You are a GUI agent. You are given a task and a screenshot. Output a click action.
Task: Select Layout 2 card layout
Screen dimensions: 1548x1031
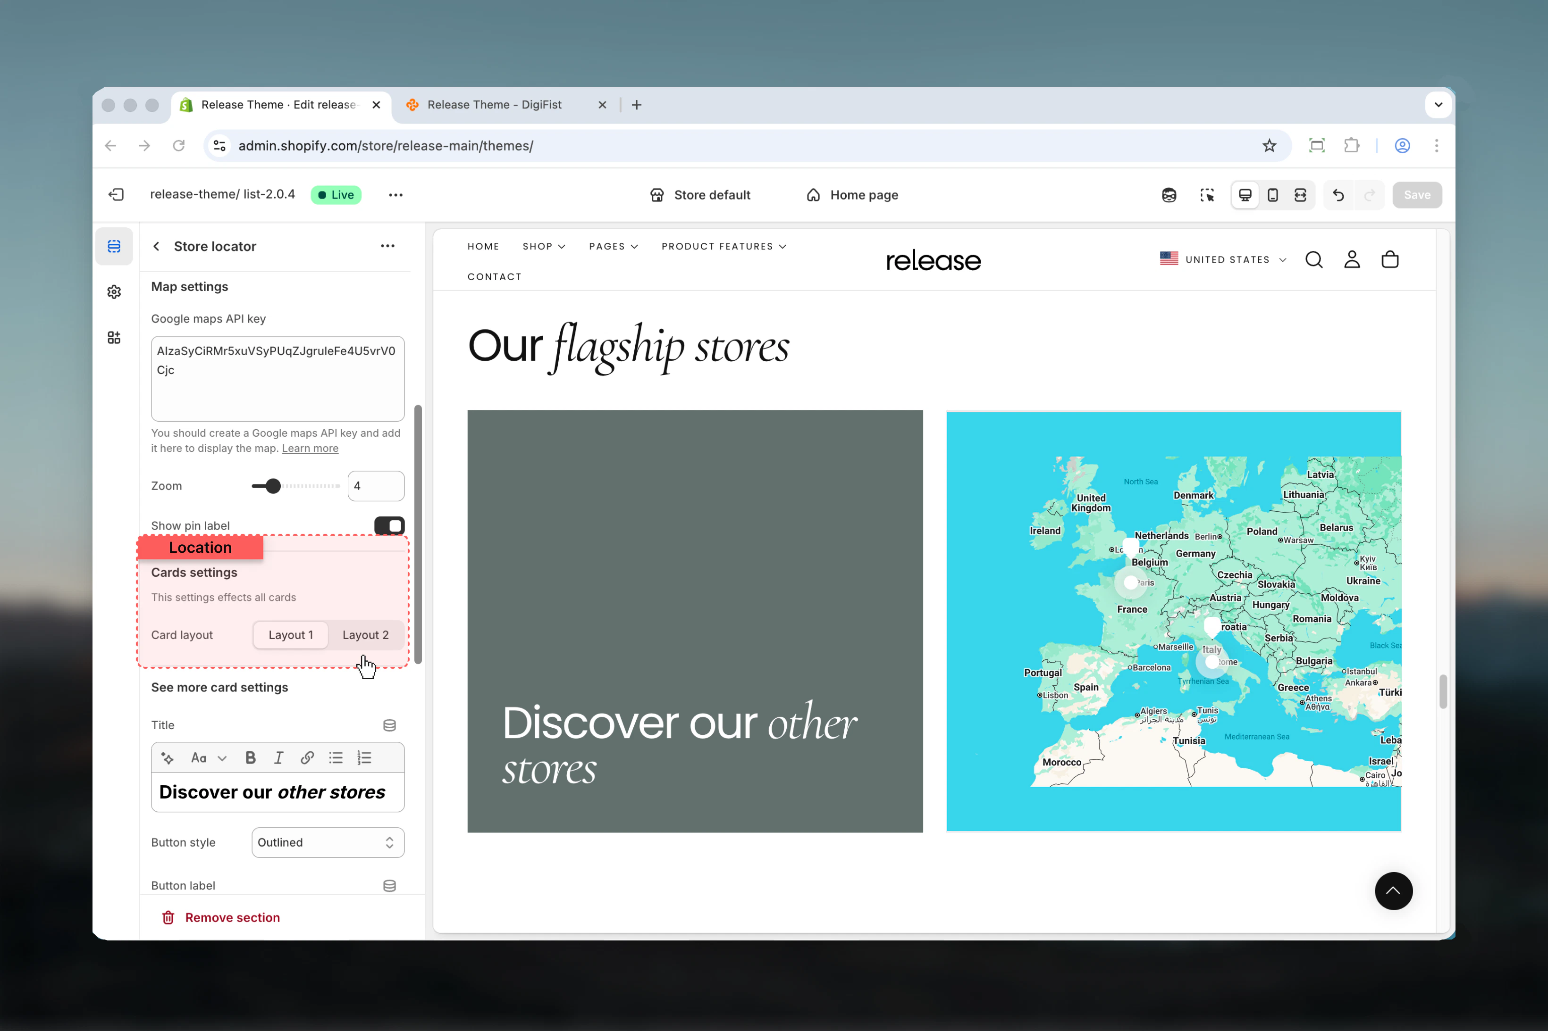pos(366,635)
